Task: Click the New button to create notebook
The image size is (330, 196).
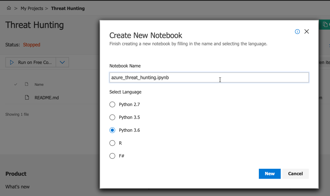Action: coord(270,174)
